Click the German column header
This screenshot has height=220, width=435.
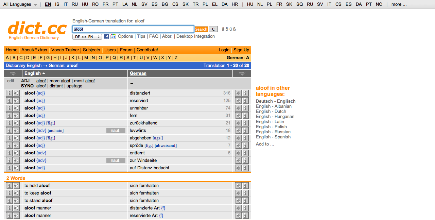point(138,73)
